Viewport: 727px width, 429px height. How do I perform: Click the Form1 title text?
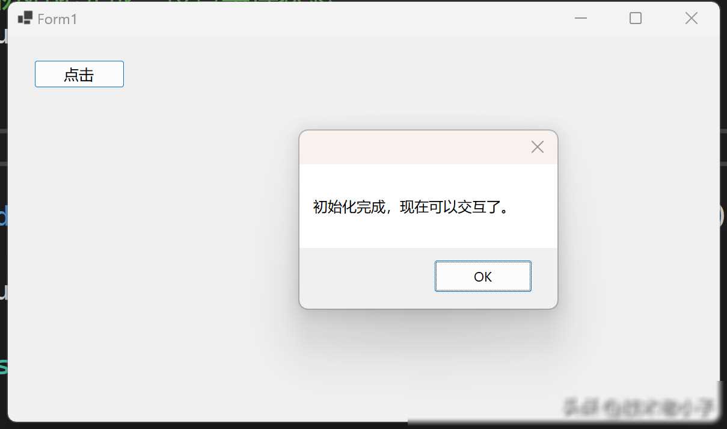click(x=57, y=19)
